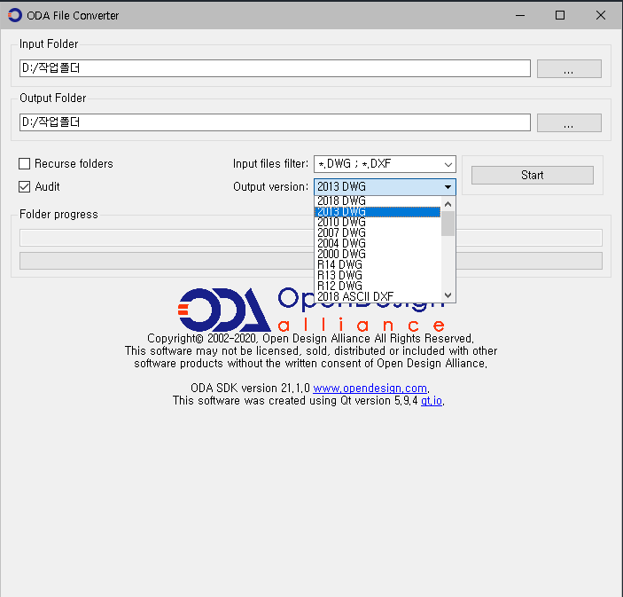Click the ODA File Converter title bar logo
This screenshot has width=623, height=597.
(15, 15)
